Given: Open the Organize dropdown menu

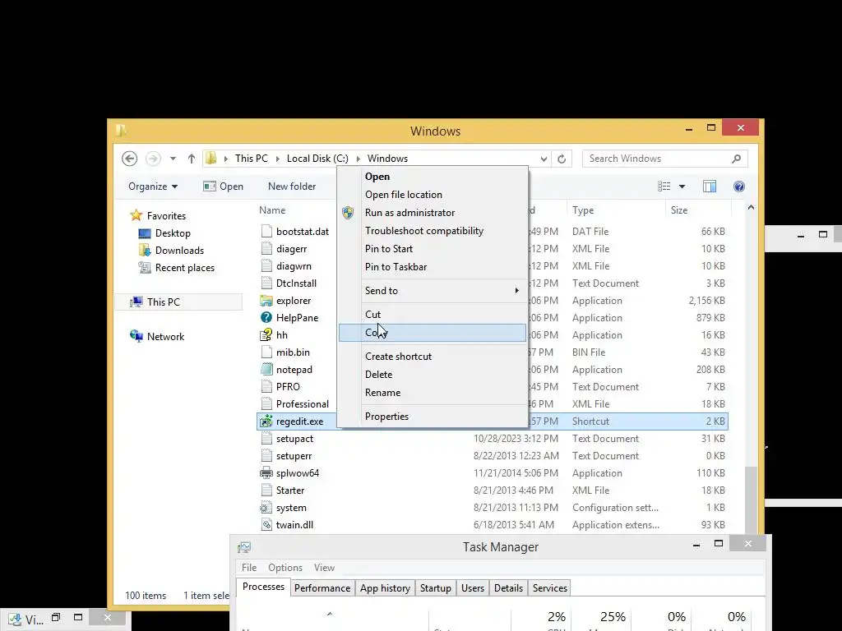Looking at the screenshot, I should click(x=153, y=187).
